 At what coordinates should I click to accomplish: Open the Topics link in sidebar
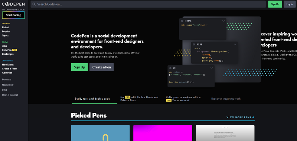pyautogui.click(x=5, y=35)
